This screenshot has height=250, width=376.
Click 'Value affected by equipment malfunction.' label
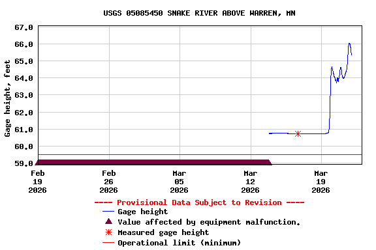(x=209, y=222)
